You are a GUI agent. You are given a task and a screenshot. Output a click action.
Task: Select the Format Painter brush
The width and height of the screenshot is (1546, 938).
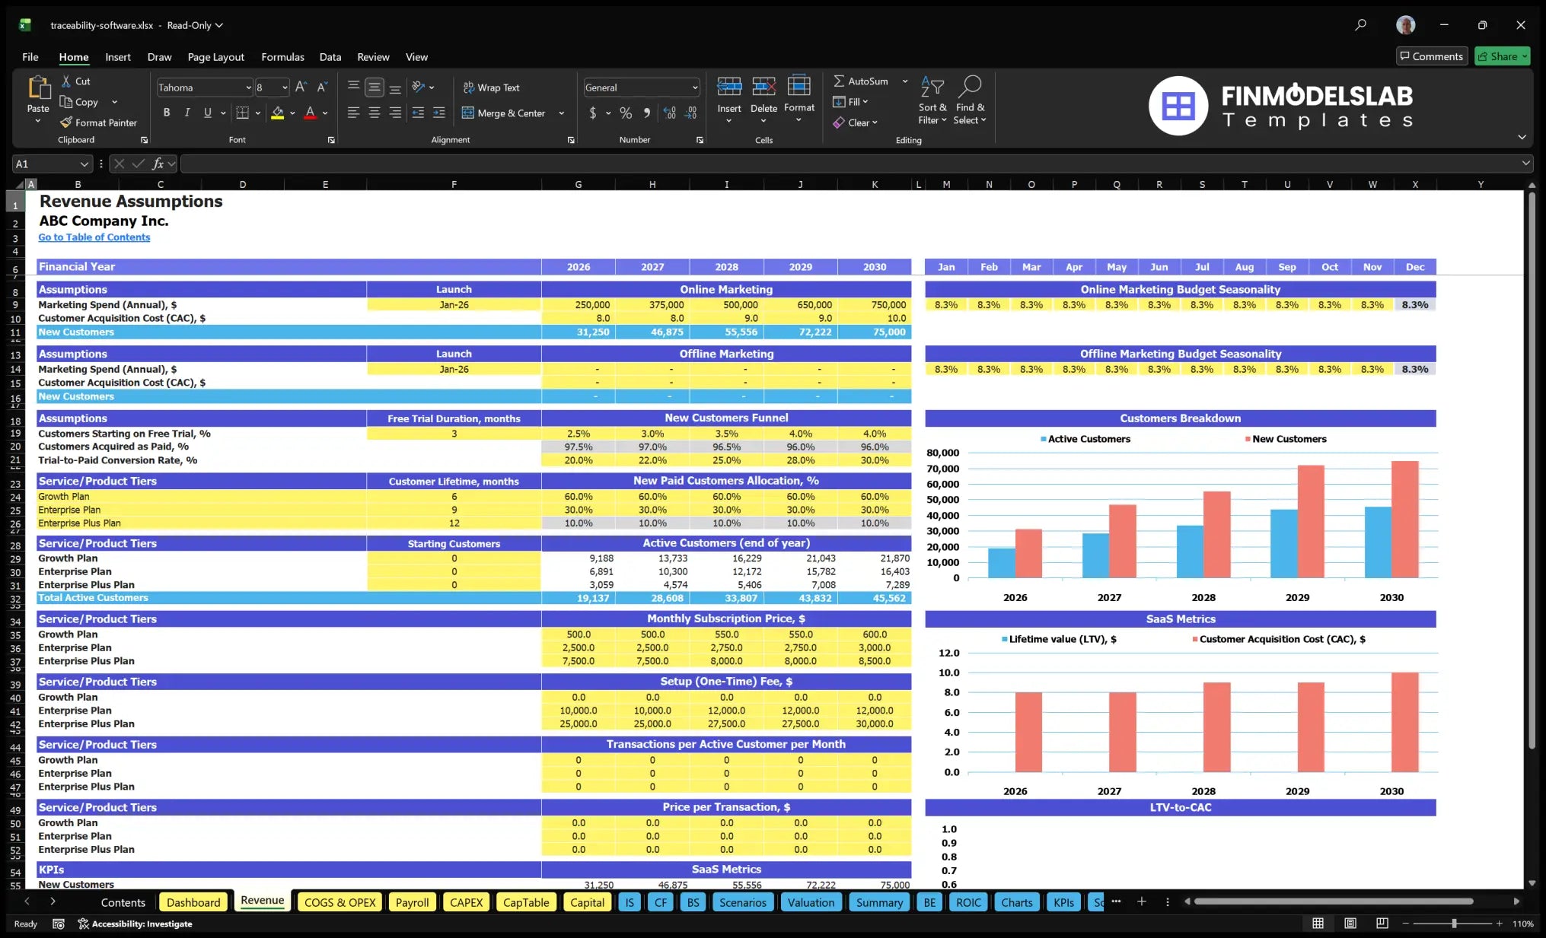tap(66, 122)
